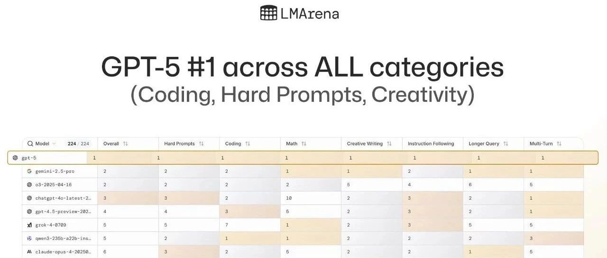The image size is (607, 258).
Task: Click the 224 / 224 model count
Action: coord(78,143)
